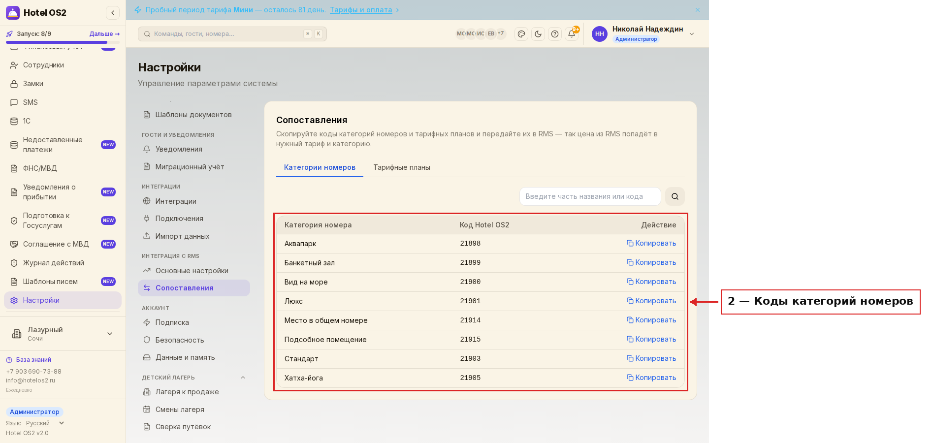Copy the code for Люкс category
The width and height of the screenshot is (932, 443).
click(x=651, y=301)
